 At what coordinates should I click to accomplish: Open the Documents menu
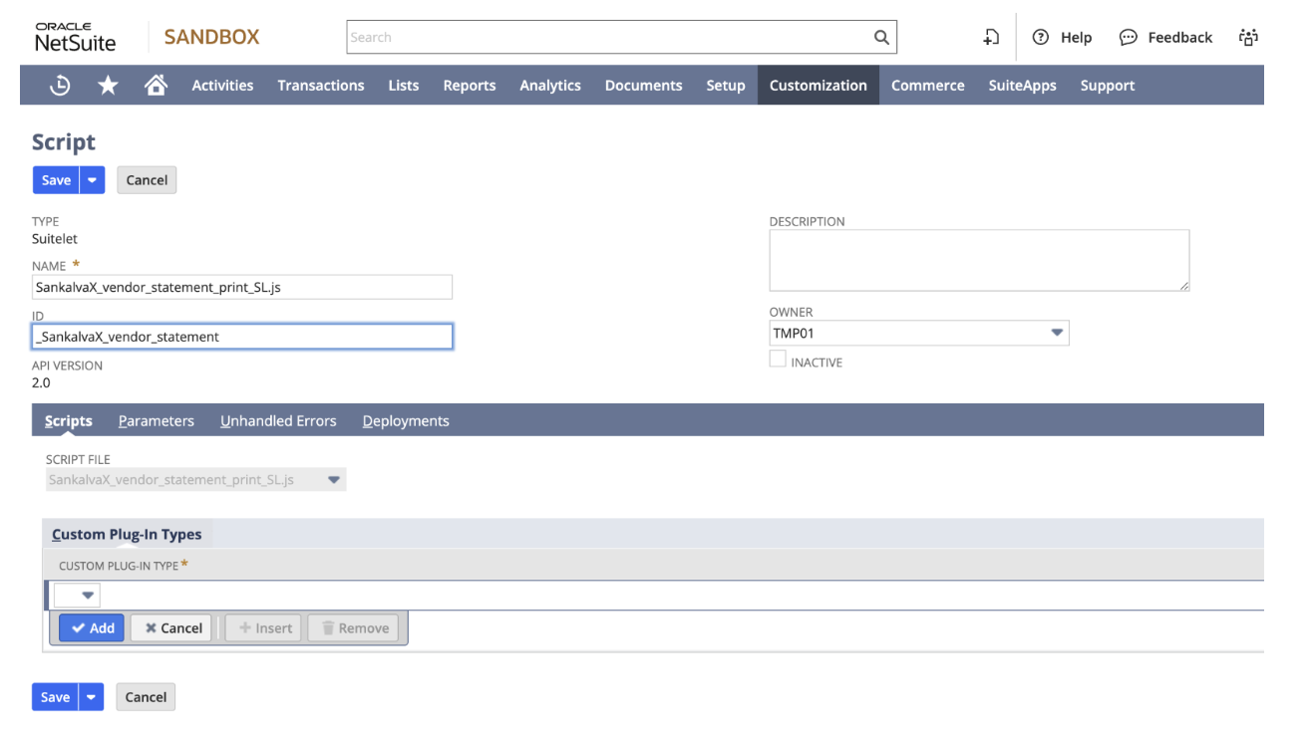coord(644,86)
